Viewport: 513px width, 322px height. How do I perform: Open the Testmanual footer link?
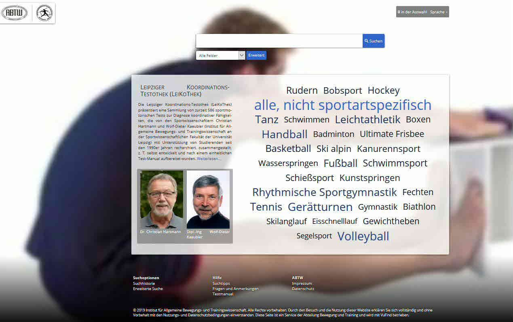point(223,294)
